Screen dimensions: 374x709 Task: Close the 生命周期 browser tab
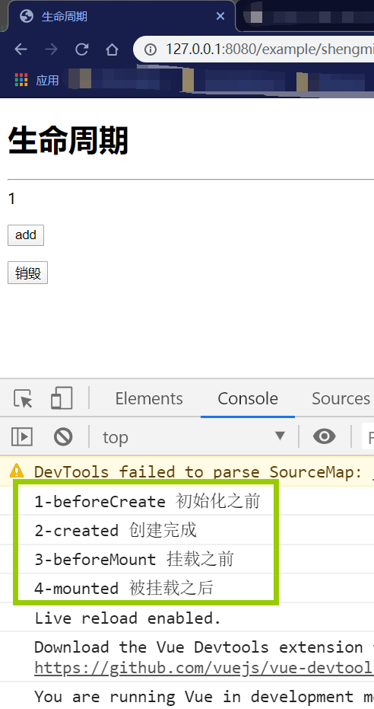[220, 16]
